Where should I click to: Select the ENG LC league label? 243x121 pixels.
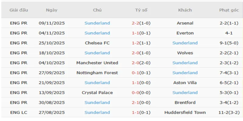[19, 113]
